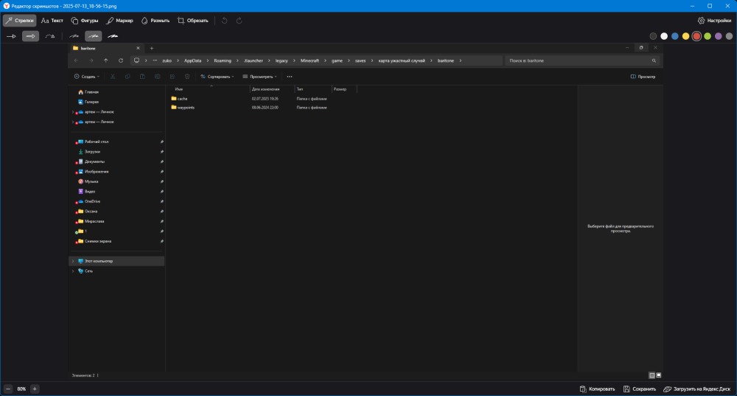This screenshot has height=396, width=737.
Task: Pick the medium line thickness
Action: pyautogui.click(x=93, y=36)
